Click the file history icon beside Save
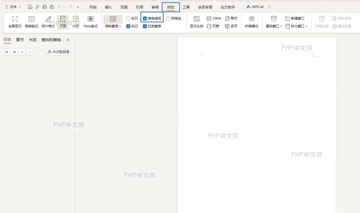The image size is (360, 213). 37,7
